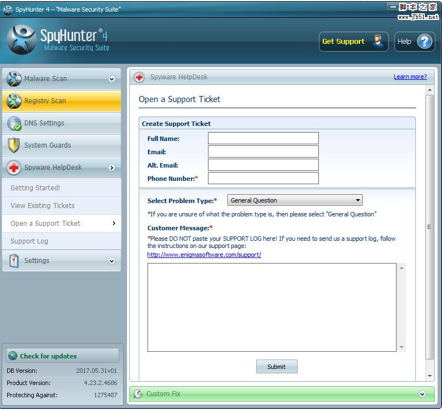Screen dimensions: 442x410
Task: Expand the Custom Fix panel chevron
Action: (x=422, y=394)
